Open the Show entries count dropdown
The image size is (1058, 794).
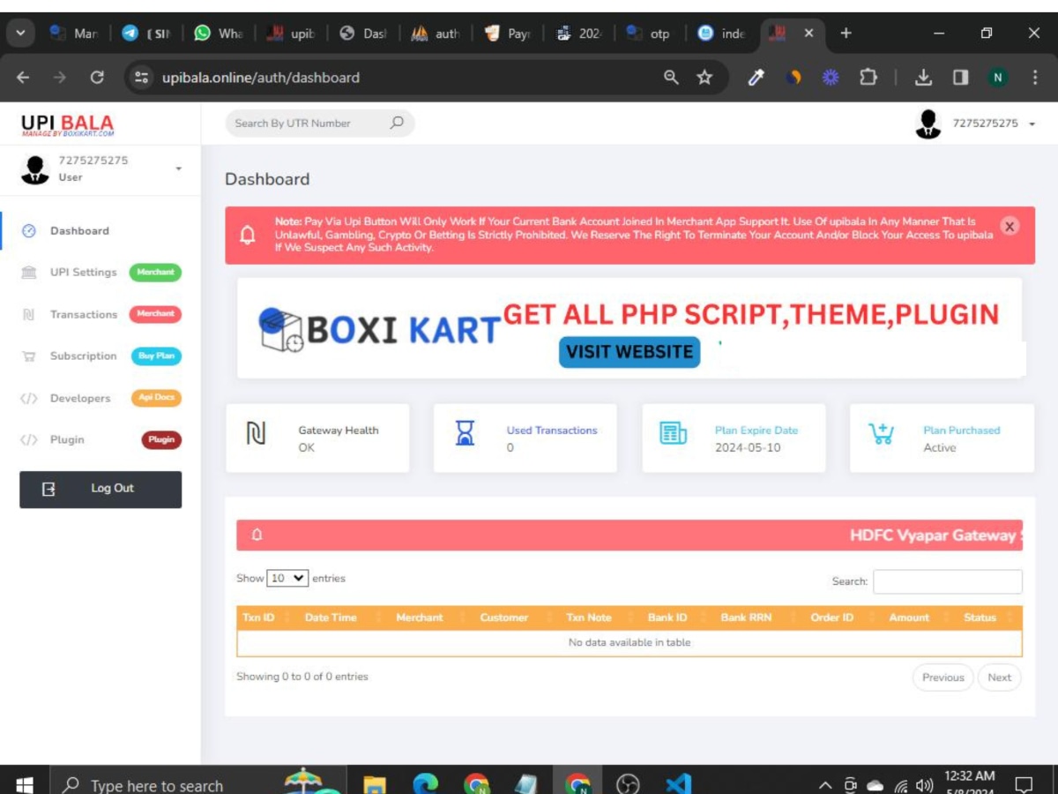pyautogui.click(x=287, y=579)
